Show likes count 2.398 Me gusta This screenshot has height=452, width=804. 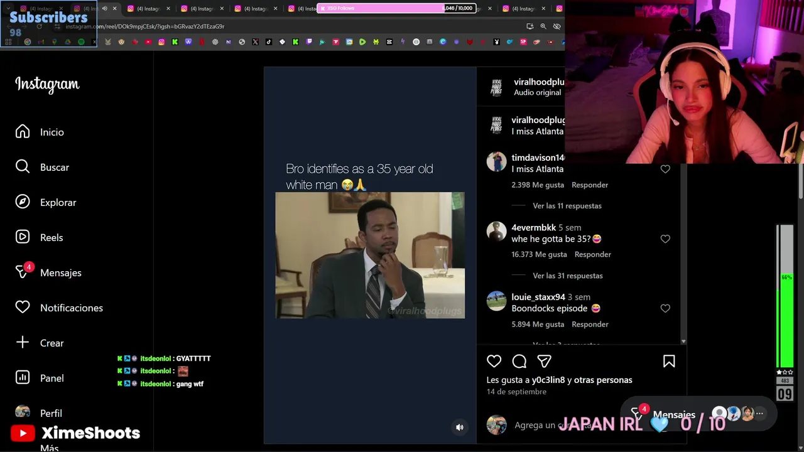[x=538, y=185]
